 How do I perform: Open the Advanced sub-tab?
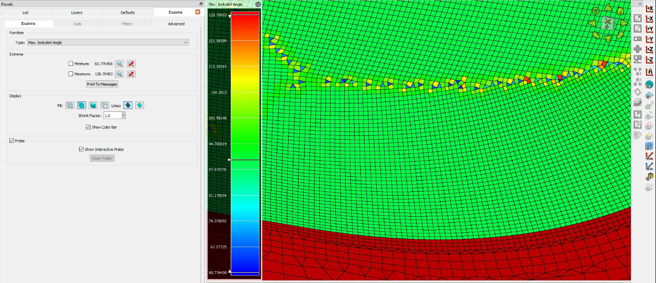(x=176, y=24)
